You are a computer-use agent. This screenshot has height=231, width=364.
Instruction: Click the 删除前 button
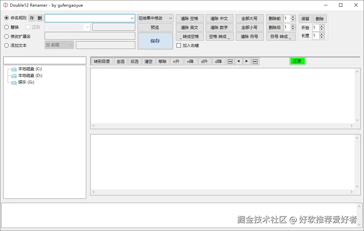tap(275, 18)
